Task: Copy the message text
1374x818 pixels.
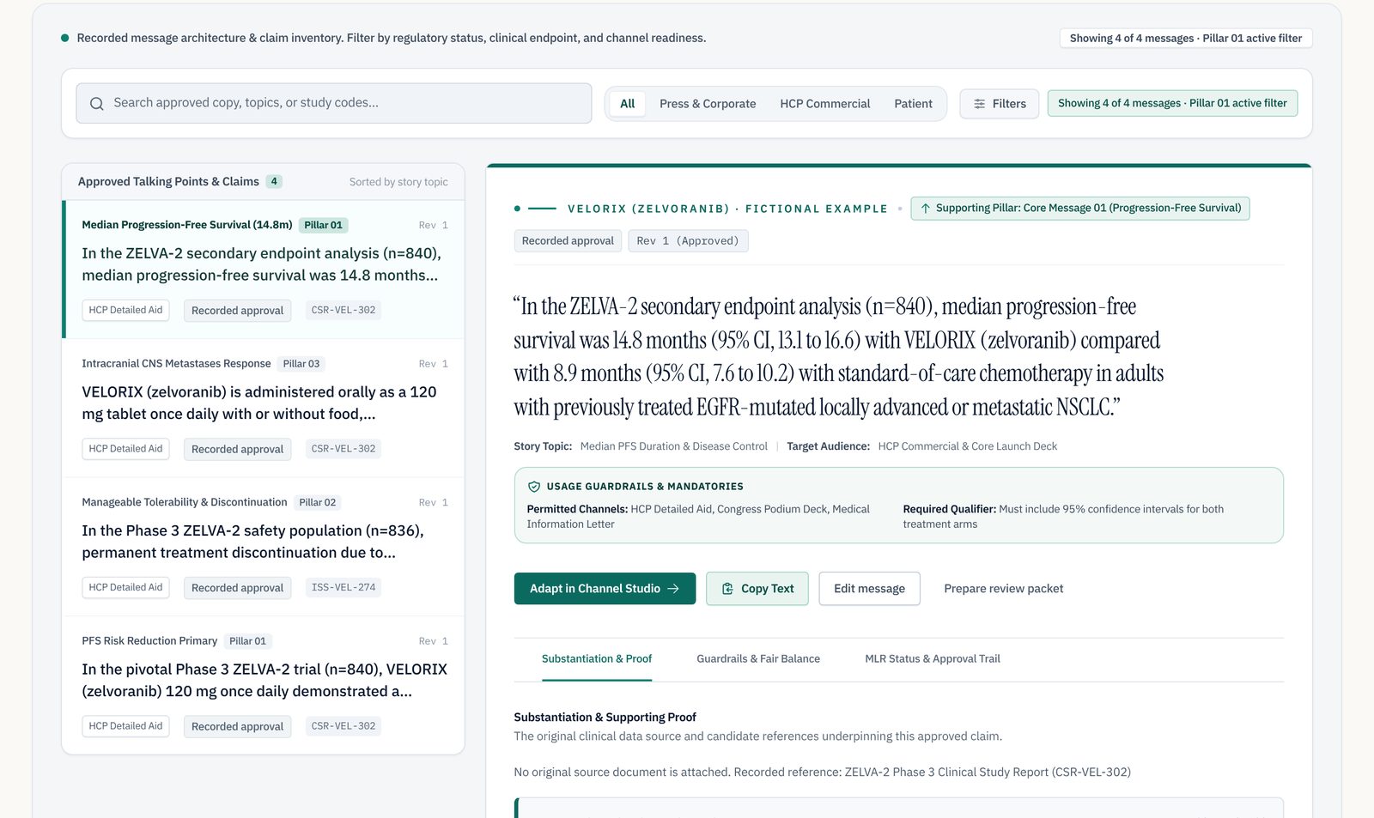Action: 757,589
